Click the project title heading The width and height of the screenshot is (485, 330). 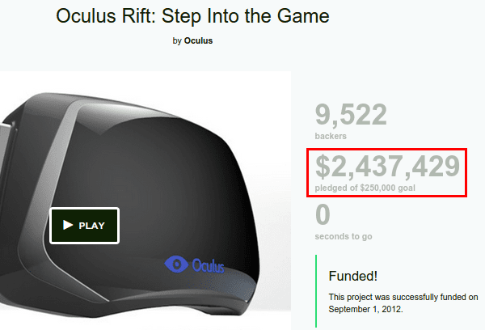192,16
